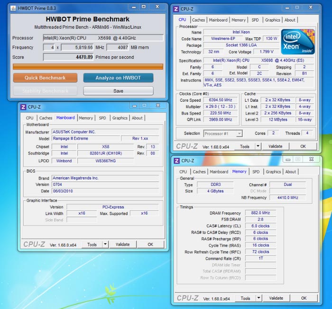Open About tab in Memory window

tap(290, 172)
